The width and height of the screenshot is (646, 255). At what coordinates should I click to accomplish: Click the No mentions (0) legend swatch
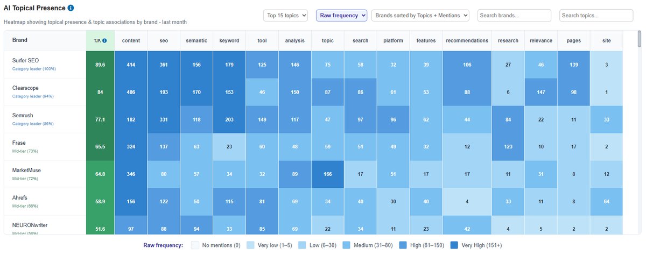click(x=195, y=245)
